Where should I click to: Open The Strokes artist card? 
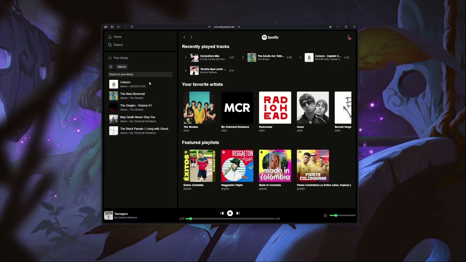[200, 112]
